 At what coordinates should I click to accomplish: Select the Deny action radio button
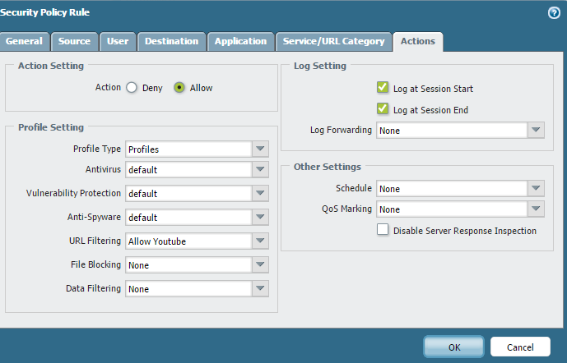pyautogui.click(x=131, y=88)
